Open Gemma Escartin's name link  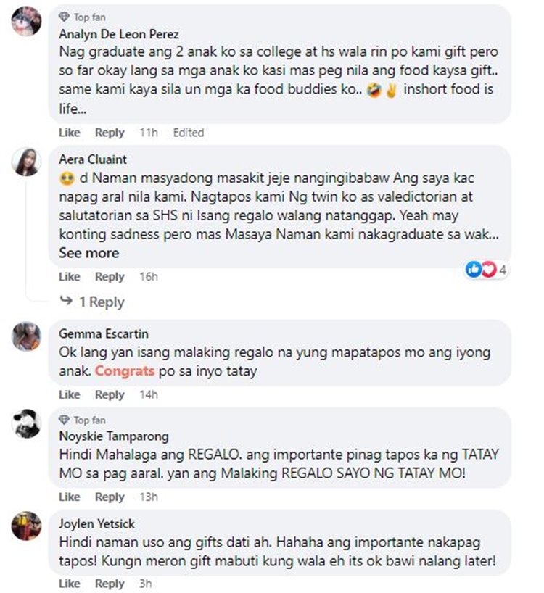[104, 333]
